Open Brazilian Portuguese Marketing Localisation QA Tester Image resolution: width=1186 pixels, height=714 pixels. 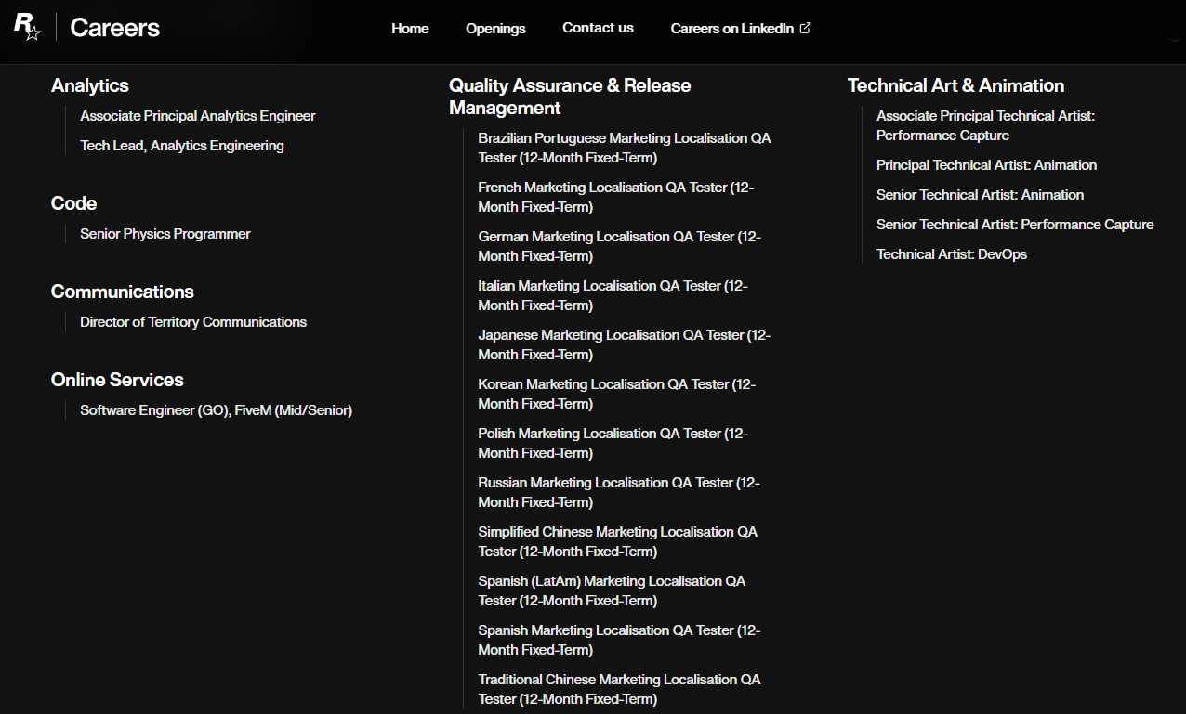click(x=625, y=148)
